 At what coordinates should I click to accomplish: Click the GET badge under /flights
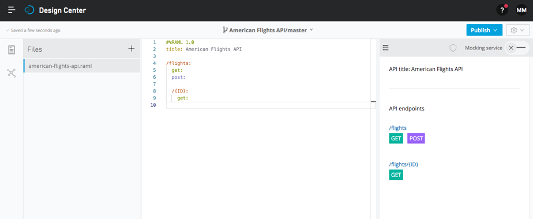(396, 139)
